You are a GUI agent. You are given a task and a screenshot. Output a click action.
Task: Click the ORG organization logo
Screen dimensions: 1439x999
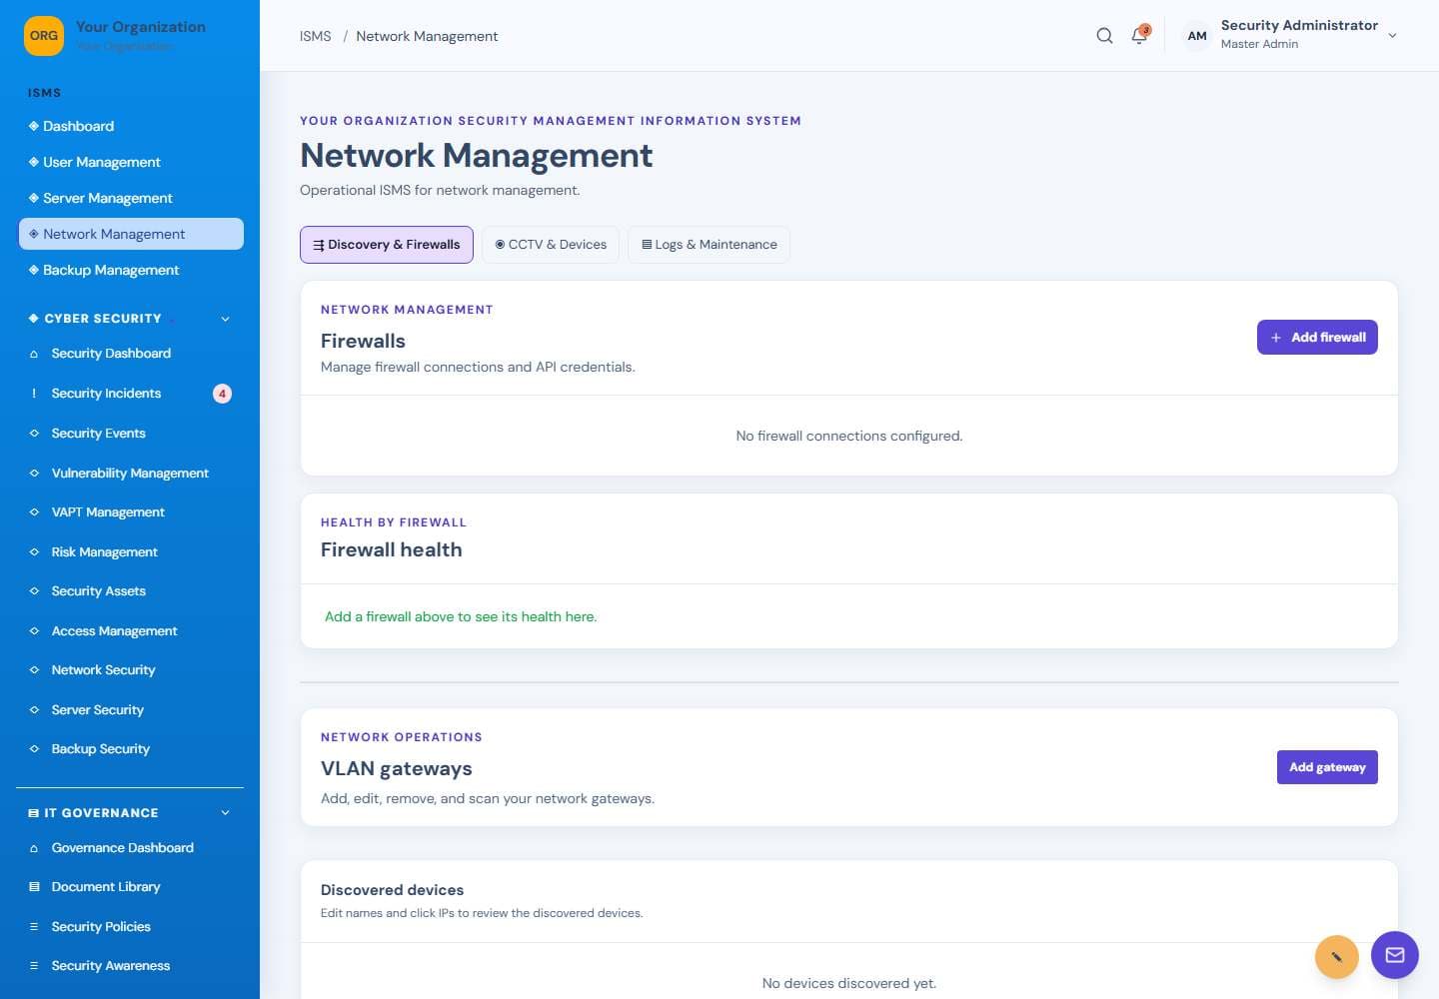[x=44, y=36]
